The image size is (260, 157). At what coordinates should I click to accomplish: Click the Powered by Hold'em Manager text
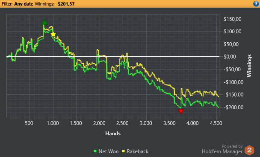(222, 149)
